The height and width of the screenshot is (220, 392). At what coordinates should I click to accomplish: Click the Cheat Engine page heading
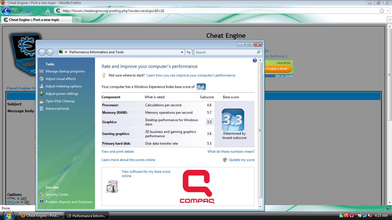(226, 36)
